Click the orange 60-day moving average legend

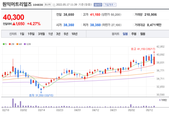19,44
